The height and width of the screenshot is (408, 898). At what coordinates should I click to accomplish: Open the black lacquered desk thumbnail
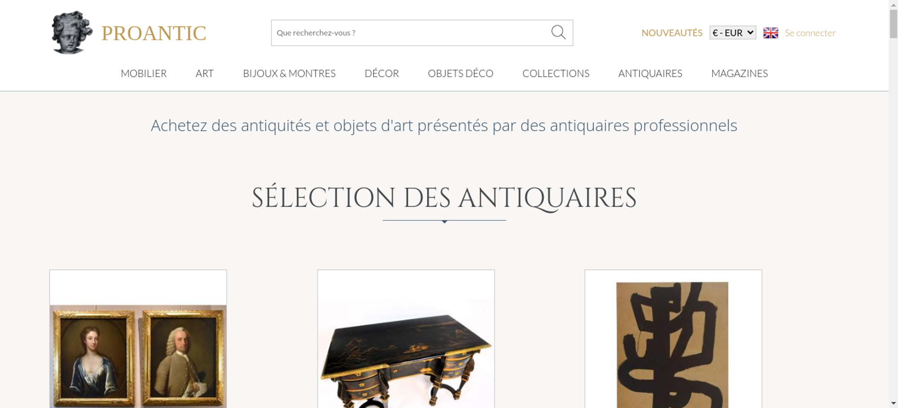(x=406, y=339)
